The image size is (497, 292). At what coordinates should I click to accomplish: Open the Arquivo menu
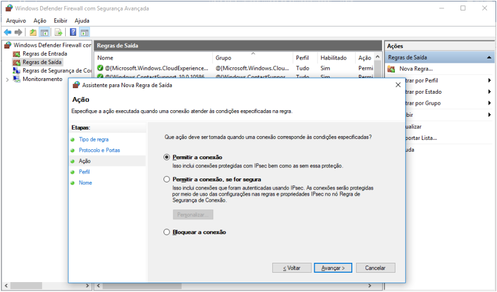pos(16,20)
